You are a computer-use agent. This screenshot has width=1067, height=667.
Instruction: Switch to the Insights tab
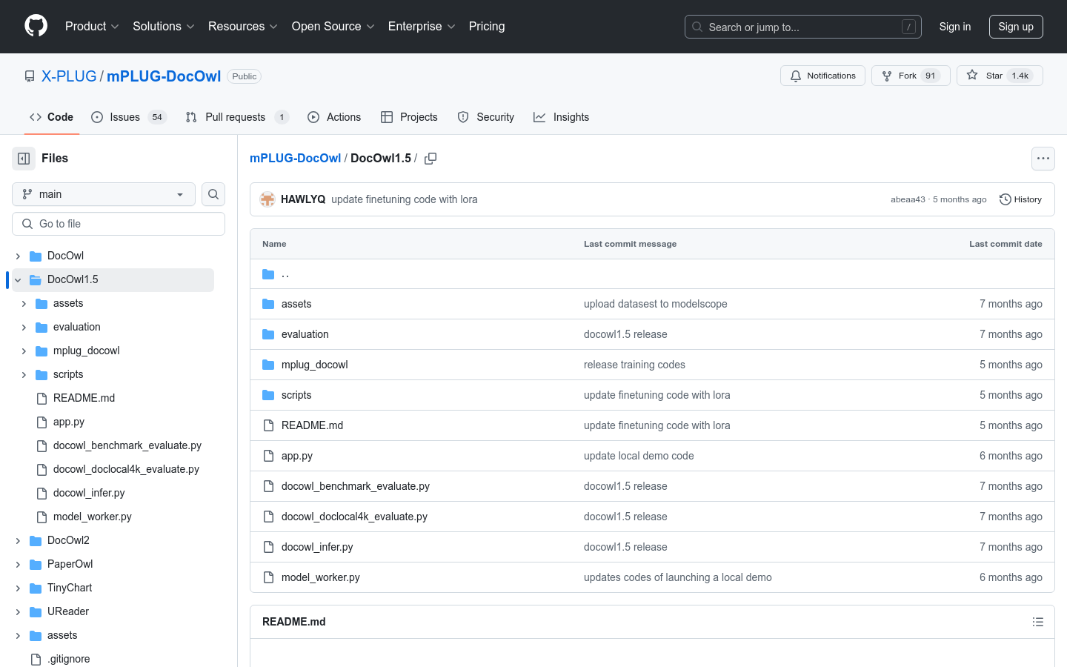click(561, 117)
